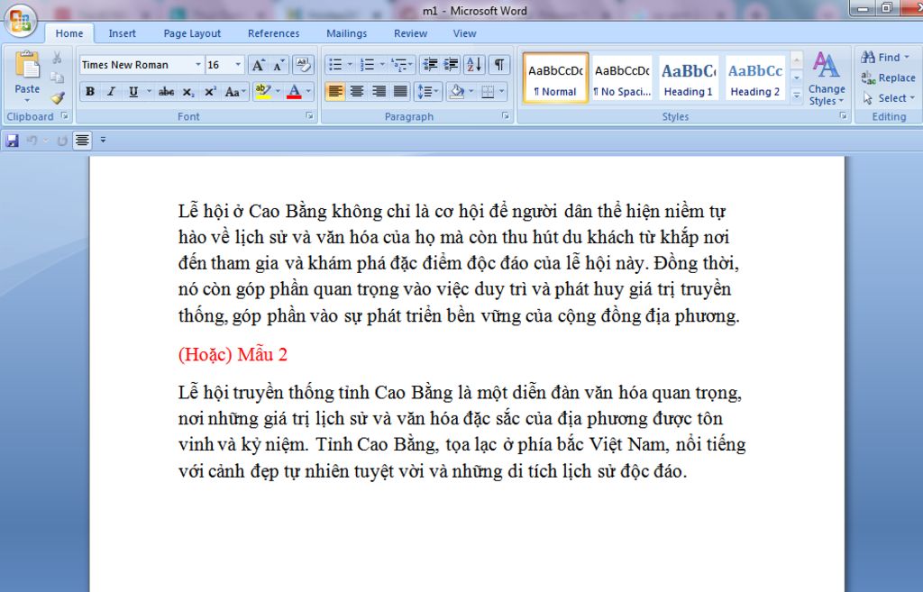Center the paragraph text

(x=357, y=91)
